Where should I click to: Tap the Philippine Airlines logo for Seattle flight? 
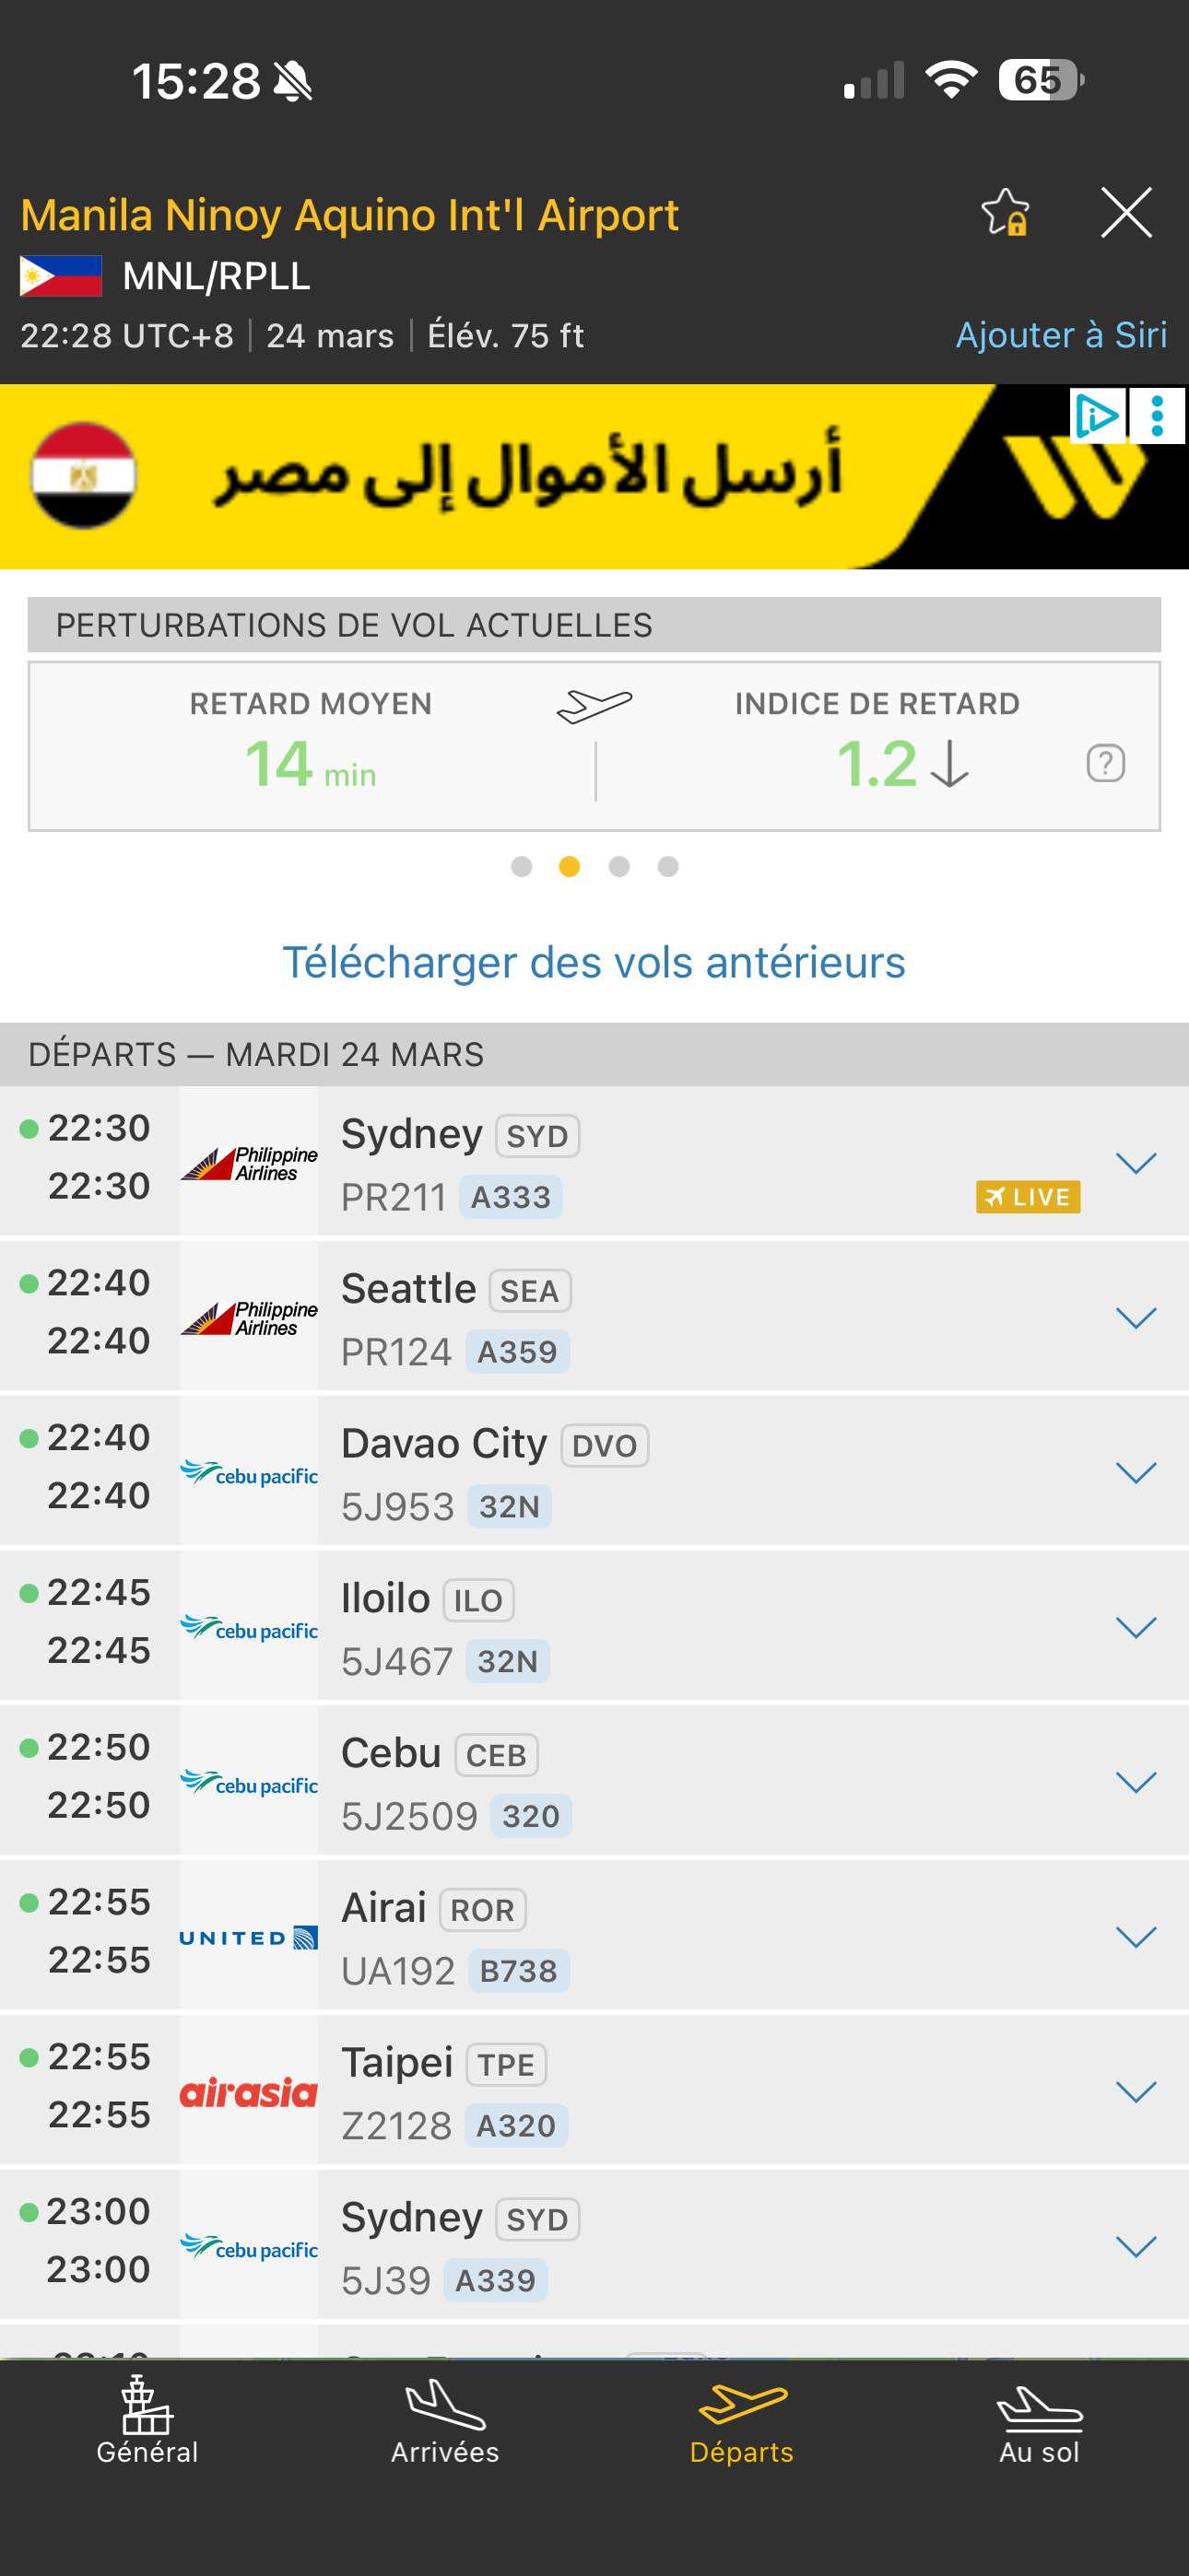[x=249, y=1317]
